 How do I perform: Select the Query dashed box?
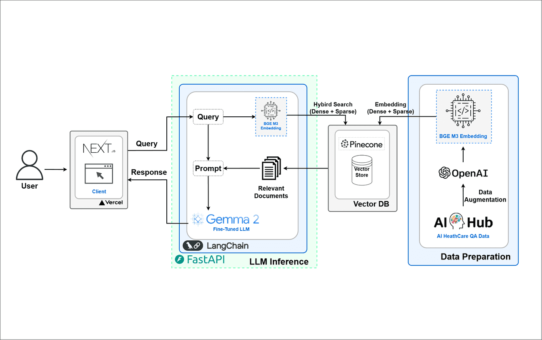point(208,117)
